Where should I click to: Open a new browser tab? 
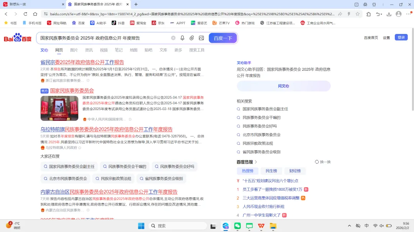(x=136, y=4)
